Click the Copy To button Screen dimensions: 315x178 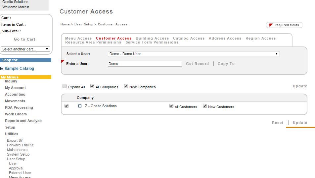(x=226, y=64)
